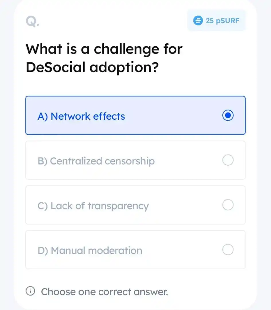Click the empty area of option A card
This screenshot has height=310, width=271.
pos(174,115)
